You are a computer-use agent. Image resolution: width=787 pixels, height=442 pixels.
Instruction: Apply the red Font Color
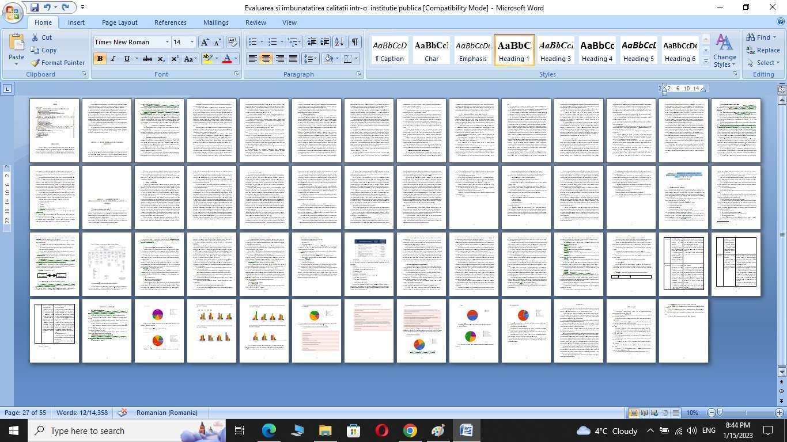point(227,59)
